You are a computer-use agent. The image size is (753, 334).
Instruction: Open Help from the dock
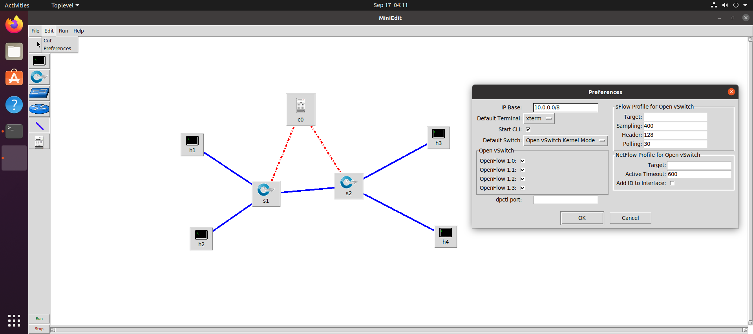(14, 105)
